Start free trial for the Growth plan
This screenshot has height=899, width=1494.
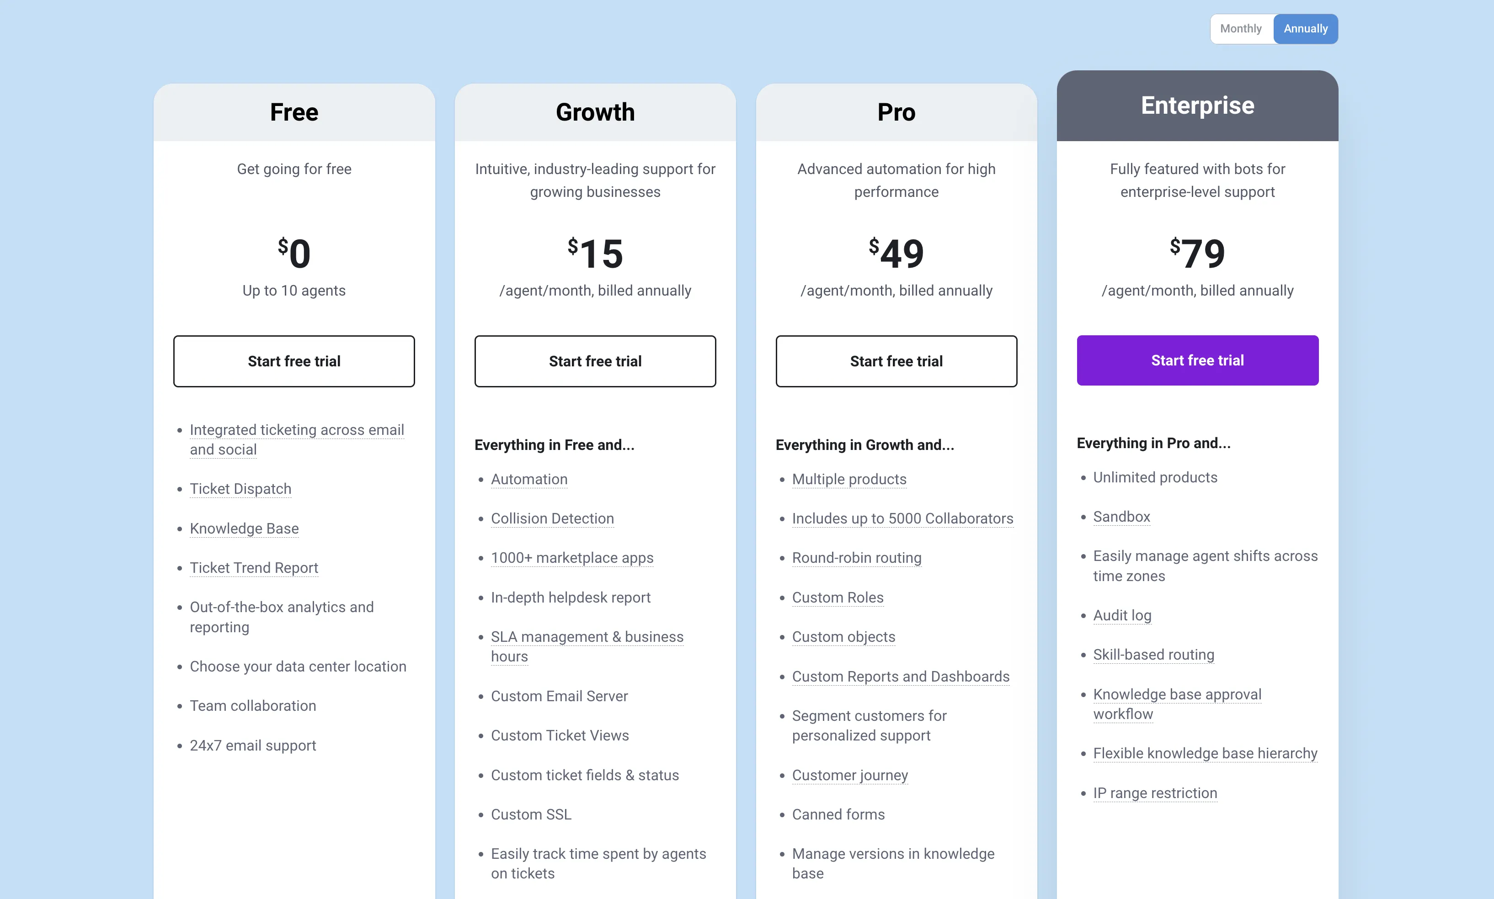click(x=595, y=361)
